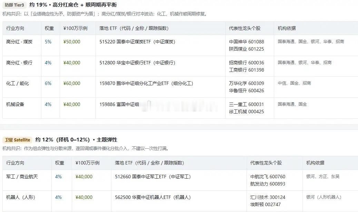The height and width of the screenshot is (212, 358).
Task: Select the 机器人(人形) row label
Action: (21, 197)
